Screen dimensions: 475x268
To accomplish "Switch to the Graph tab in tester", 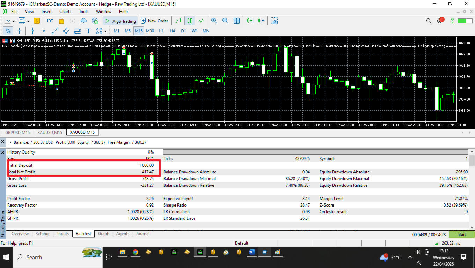I will coord(103,234).
